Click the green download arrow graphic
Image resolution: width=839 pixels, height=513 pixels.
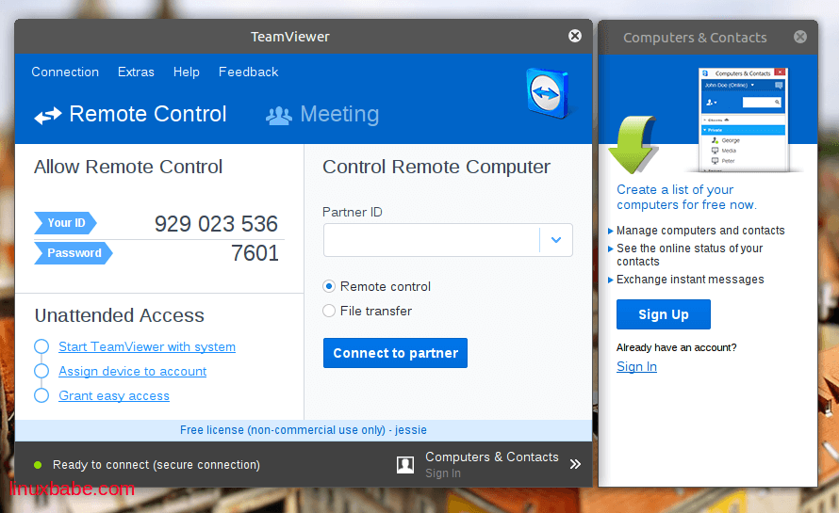pyautogui.click(x=633, y=144)
